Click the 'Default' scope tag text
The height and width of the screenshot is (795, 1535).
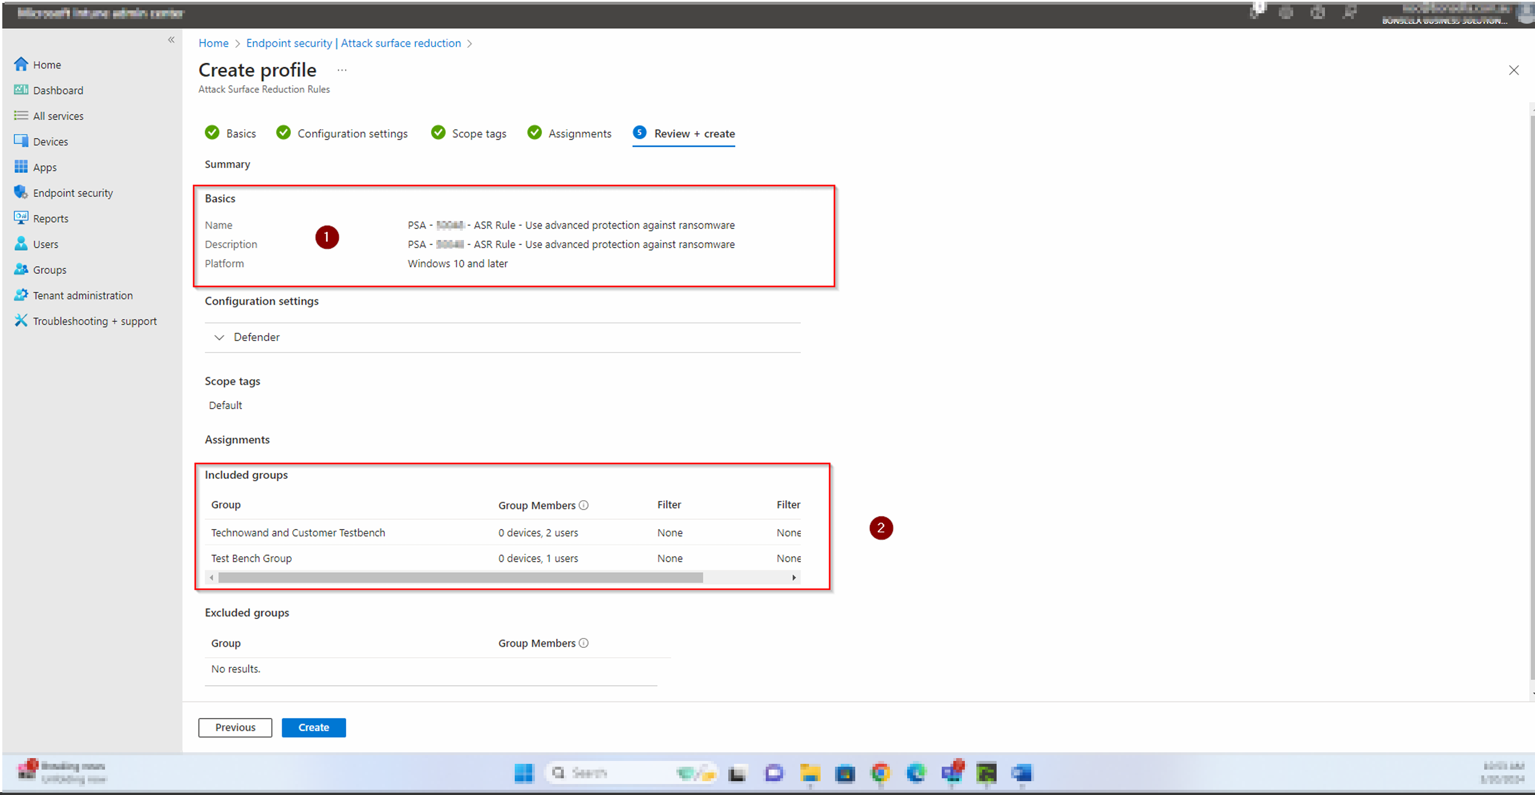tap(225, 405)
